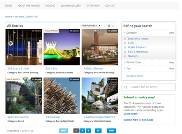Go to the Judging menu item

(x=50, y=5)
